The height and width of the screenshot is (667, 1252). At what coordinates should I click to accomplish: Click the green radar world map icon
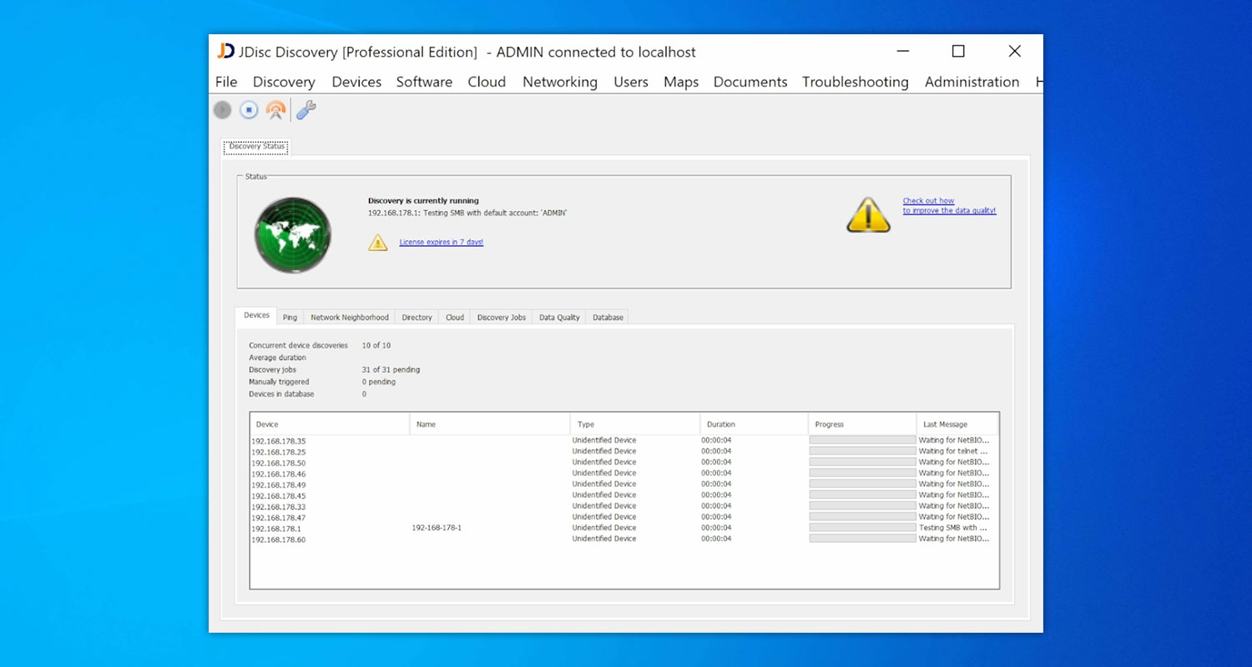(293, 235)
